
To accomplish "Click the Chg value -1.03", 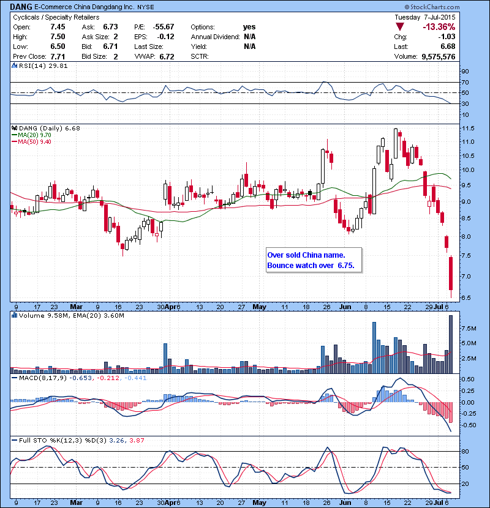I will (x=447, y=37).
